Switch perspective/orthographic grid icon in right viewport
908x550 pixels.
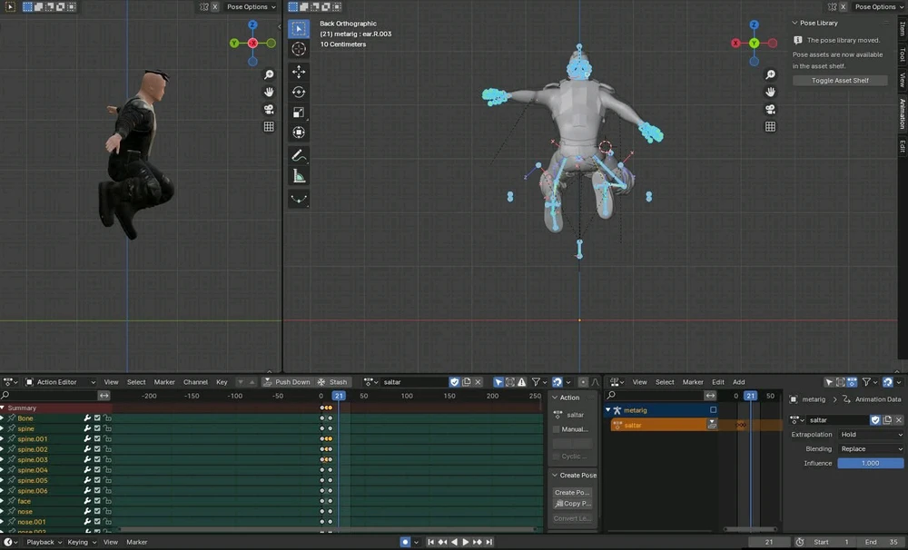point(770,126)
